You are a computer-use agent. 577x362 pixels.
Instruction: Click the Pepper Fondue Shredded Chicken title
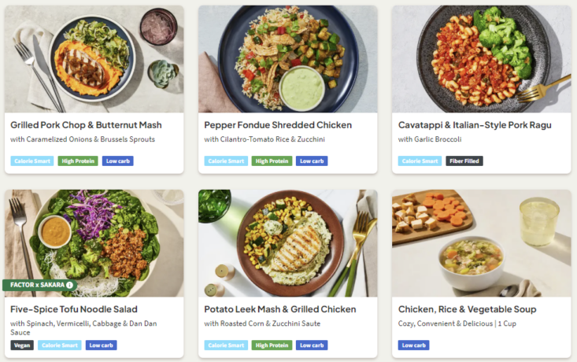pos(278,125)
